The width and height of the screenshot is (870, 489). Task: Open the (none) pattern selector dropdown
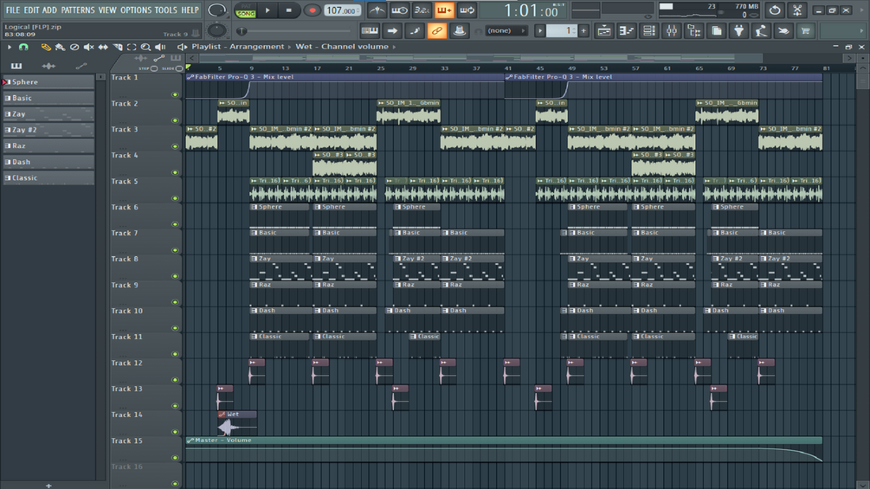click(x=506, y=31)
